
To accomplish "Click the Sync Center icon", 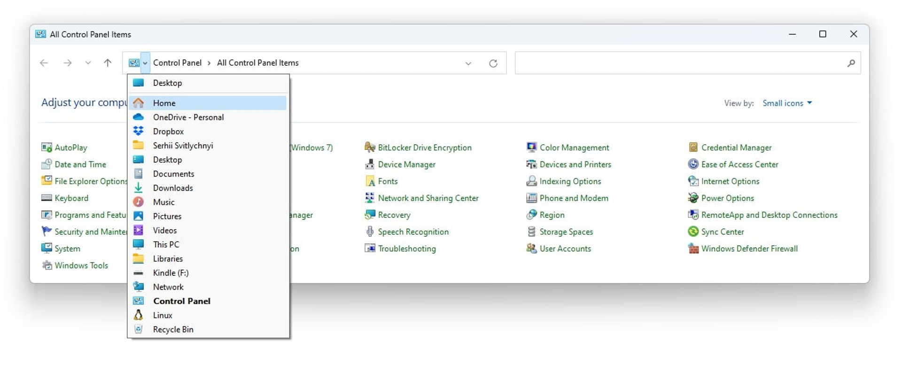I will pos(693,232).
